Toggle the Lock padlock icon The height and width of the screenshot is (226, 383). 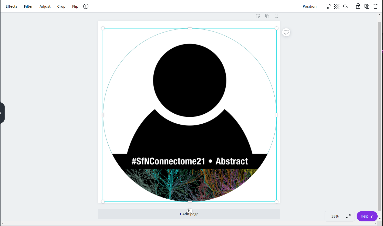(358, 6)
